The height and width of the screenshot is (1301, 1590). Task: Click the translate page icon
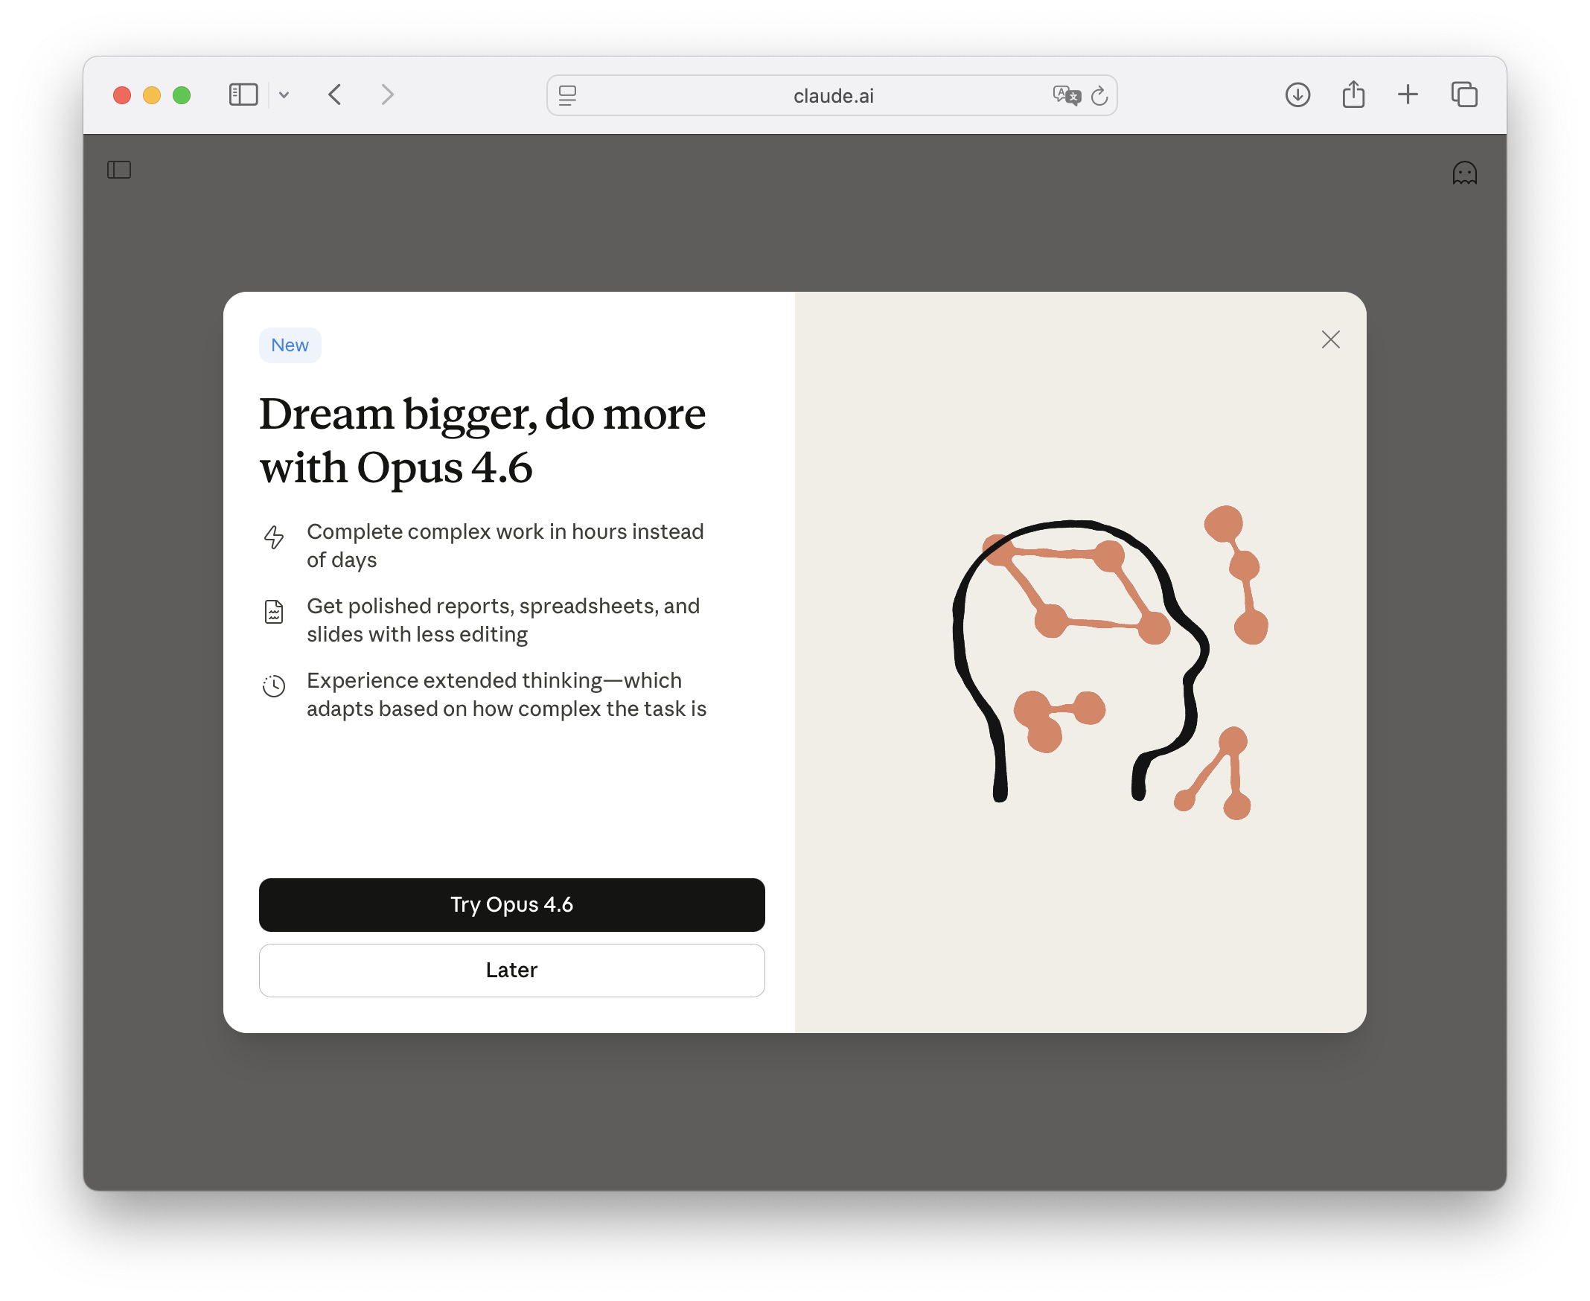click(x=1065, y=96)
